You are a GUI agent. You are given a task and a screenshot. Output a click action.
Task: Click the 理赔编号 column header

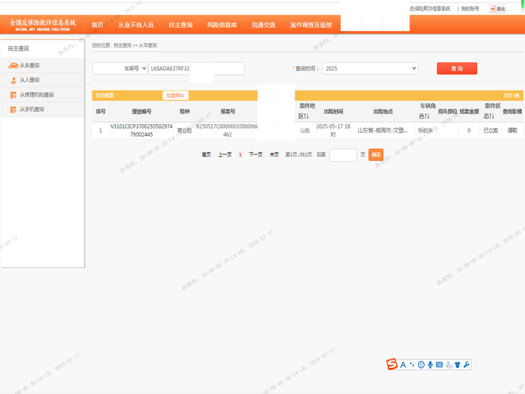141,111
